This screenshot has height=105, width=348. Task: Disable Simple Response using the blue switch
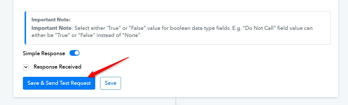point(75,53)
